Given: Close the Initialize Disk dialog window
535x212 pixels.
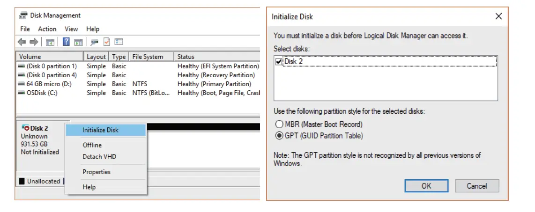Looking at the screenshot, I should (498, 16).
